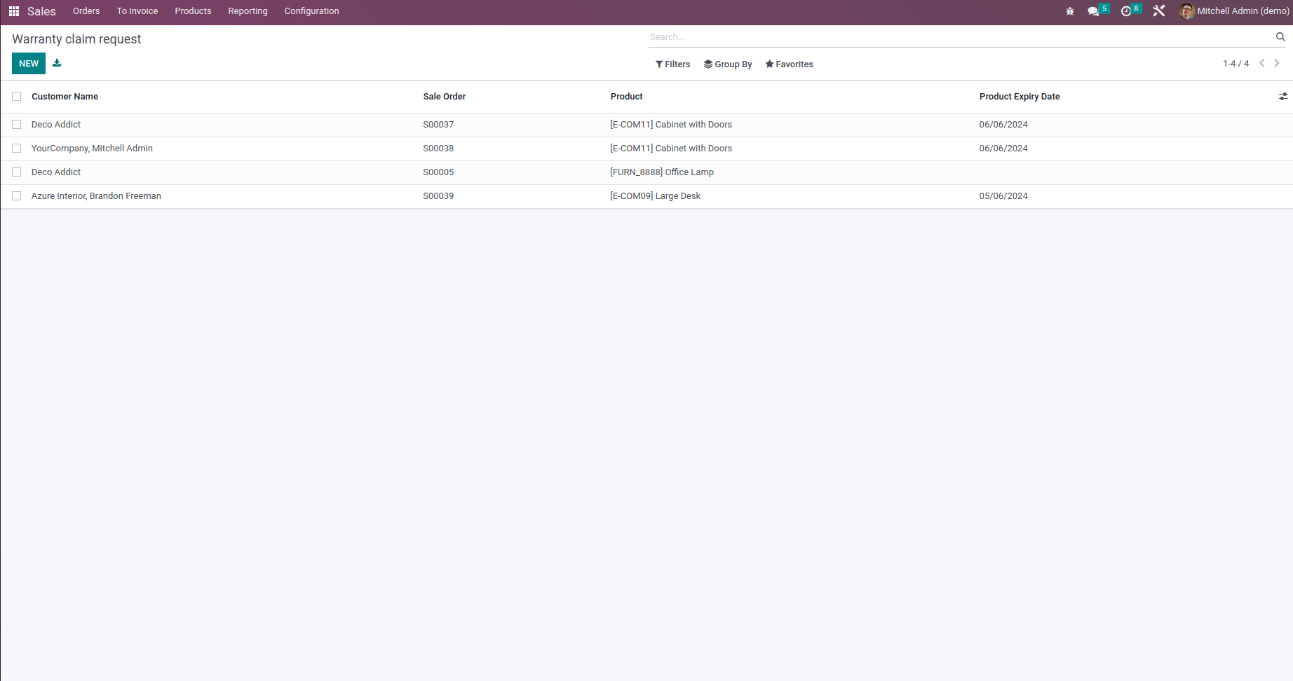Image resolution: width=1293 pixels, height=681 pixels.
Task: Click the Mitchell Admin avatar
Action: coord(1186,11)
